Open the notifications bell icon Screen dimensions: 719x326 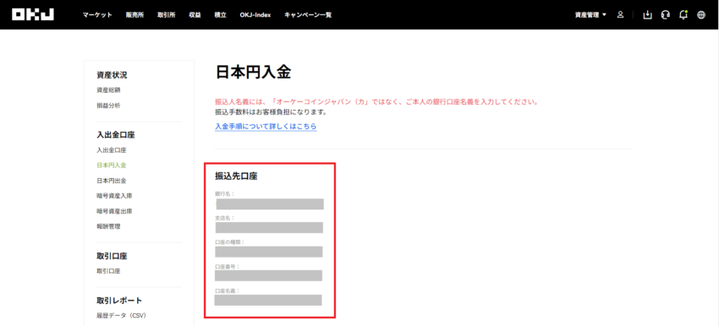pos(683,14)
